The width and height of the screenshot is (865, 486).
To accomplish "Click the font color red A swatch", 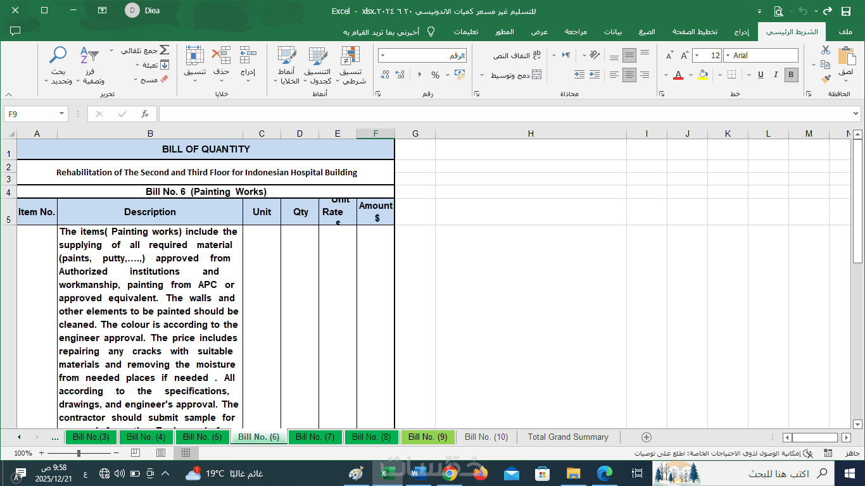I will click(x=678, y=75).
